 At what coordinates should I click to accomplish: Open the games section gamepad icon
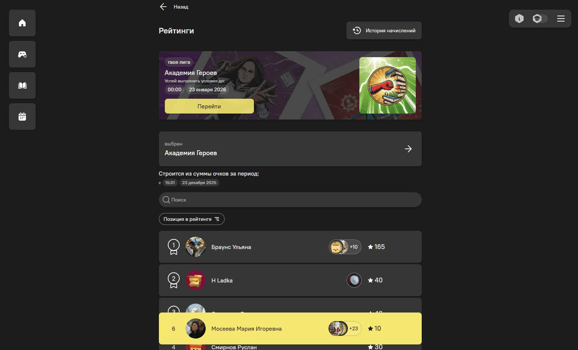click(x=22, y=54)
